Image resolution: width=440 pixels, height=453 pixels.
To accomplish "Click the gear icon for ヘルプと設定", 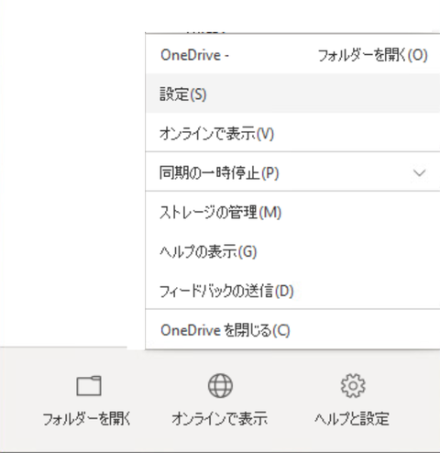I will (x=353, y=385).
